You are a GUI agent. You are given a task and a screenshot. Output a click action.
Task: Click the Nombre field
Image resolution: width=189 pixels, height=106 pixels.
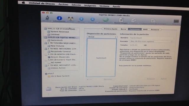click(x=151, y=38)
